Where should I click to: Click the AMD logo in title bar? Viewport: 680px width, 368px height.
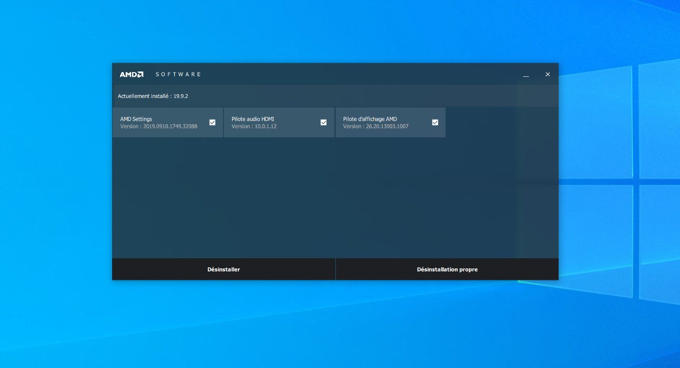[x=132, y=74]
